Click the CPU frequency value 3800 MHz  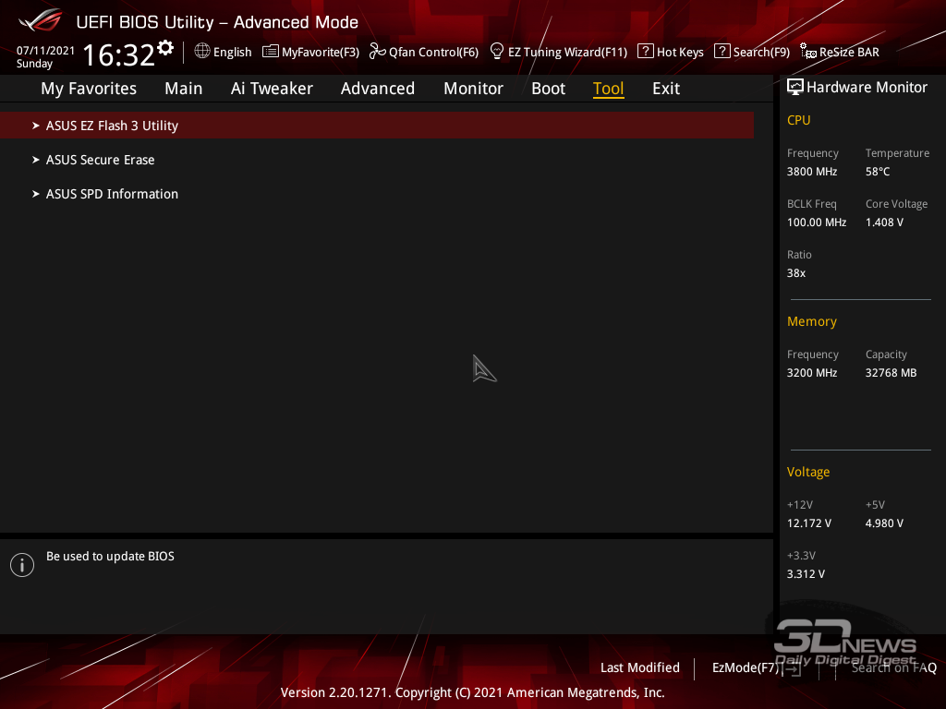point(812,172)
